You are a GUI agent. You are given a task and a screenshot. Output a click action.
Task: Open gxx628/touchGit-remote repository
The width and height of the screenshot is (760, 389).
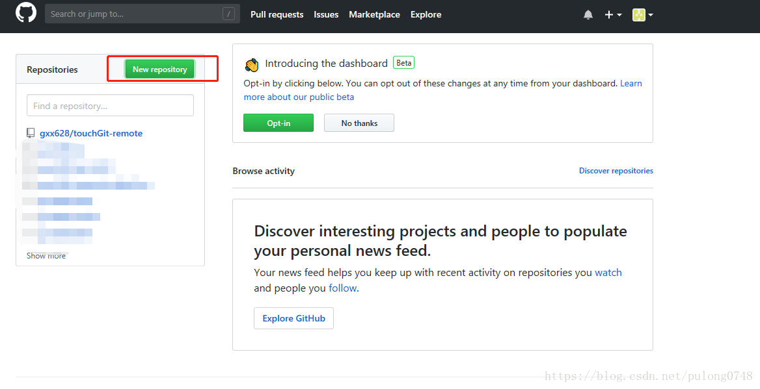point(91,133)
